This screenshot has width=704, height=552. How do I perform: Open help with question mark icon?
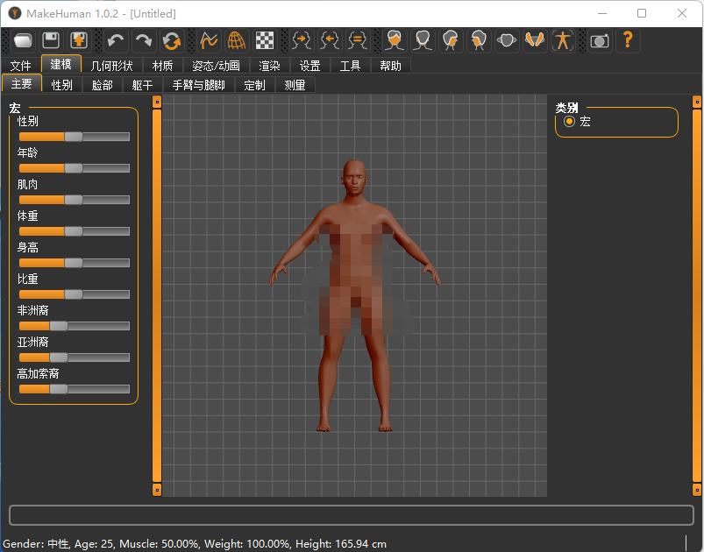click(628, 41)
